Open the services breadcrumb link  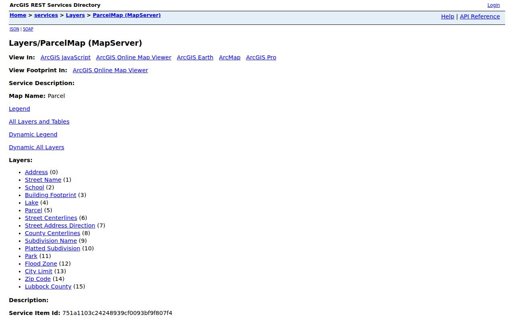coord(46,15)
